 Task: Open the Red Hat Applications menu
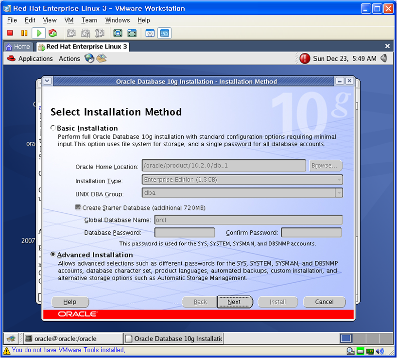(30, 58)
